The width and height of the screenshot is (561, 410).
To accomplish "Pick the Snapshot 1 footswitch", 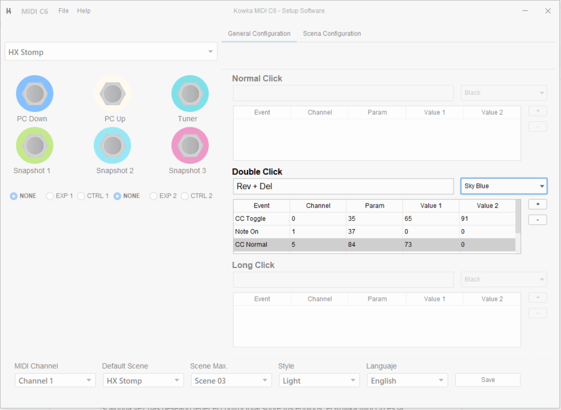I will coord(35,146).
